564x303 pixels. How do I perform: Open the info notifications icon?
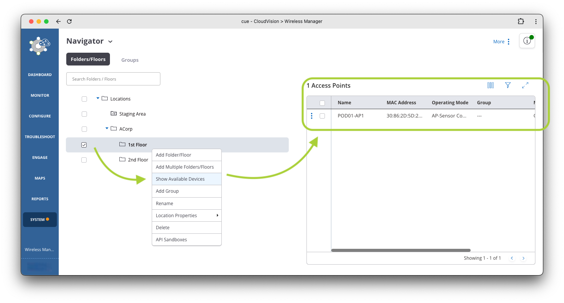click(527, 41)
